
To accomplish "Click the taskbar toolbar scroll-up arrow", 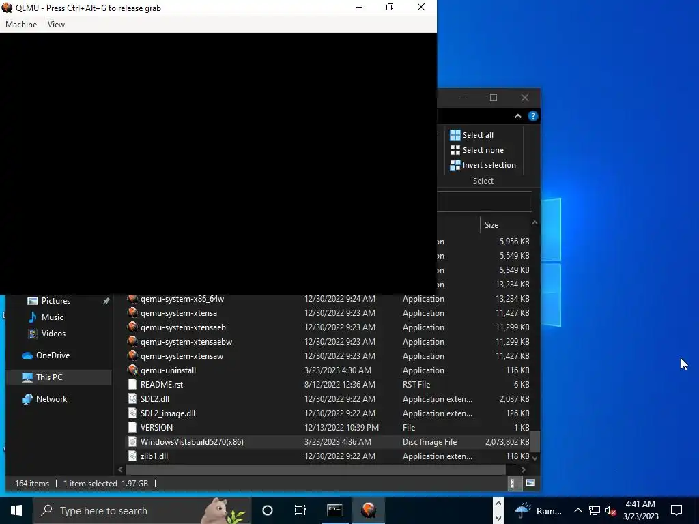I will 498,504.
